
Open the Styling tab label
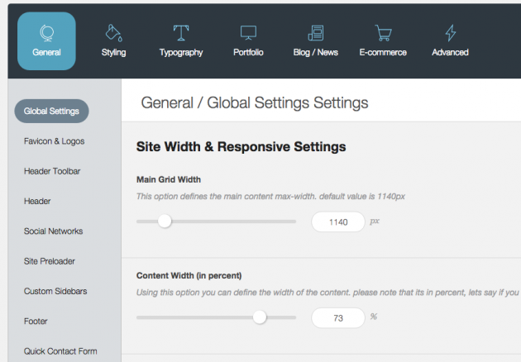[x=113, y=52]
